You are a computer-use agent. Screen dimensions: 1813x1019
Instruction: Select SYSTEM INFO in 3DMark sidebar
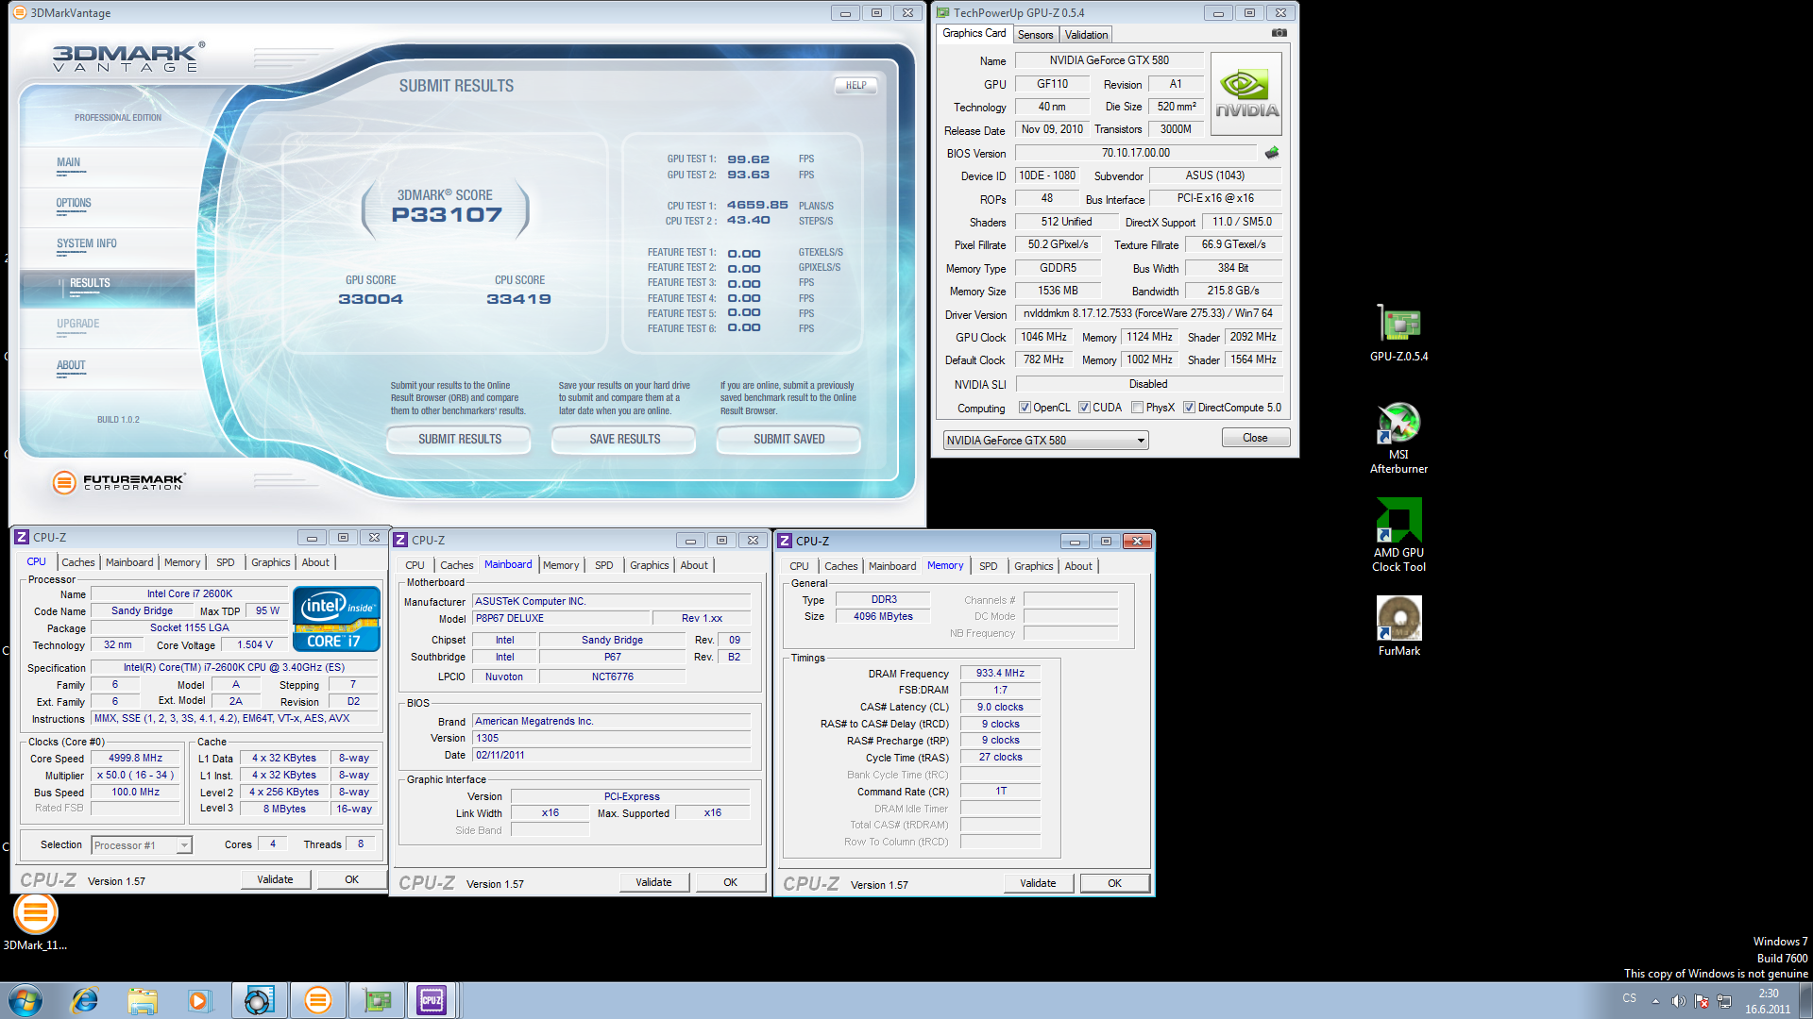click(87, 243)
